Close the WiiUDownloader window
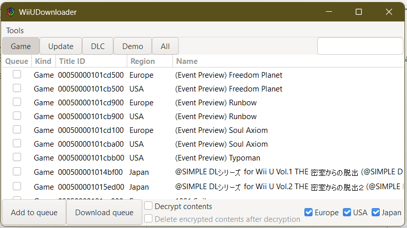Screen dimensions: 407x228 389,12
